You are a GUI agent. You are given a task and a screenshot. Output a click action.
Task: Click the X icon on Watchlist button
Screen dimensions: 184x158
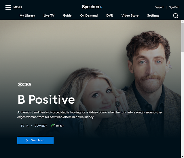pyautogui.click(x=27, y=140)
